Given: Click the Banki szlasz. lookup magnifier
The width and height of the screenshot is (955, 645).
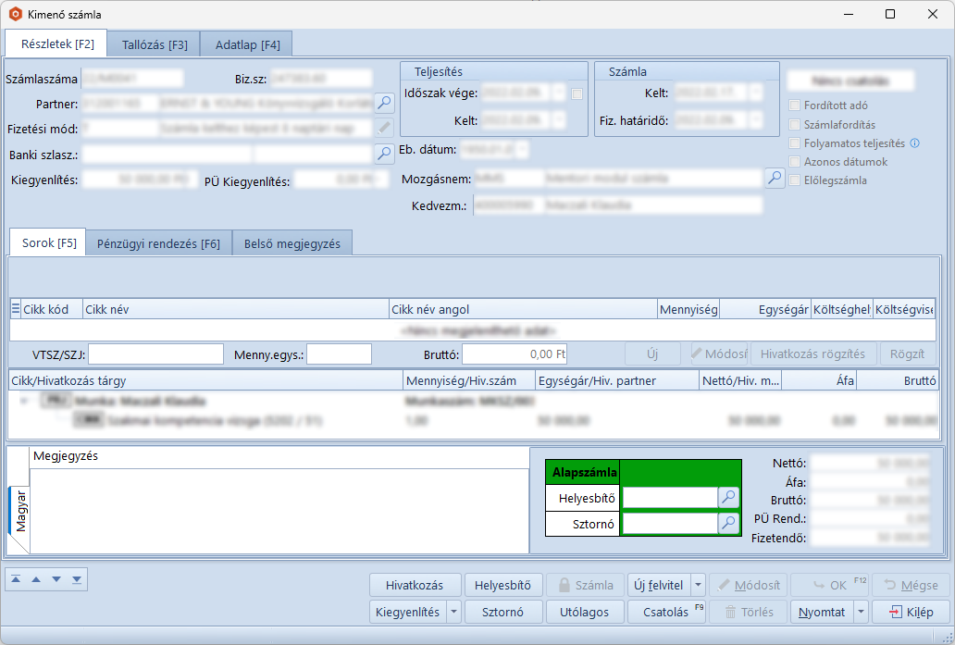Looking at the screenshot, I should pyautogui.click(x=384, y=154).
